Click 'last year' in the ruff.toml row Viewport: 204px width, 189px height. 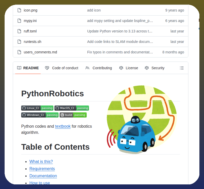click(x=177, y=31)
